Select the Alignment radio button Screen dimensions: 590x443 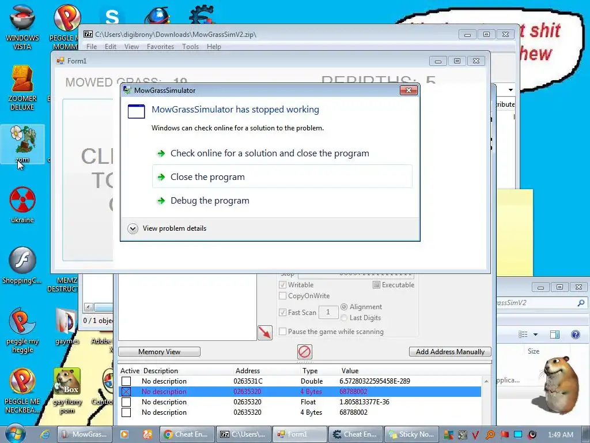[x=344, y=307]
